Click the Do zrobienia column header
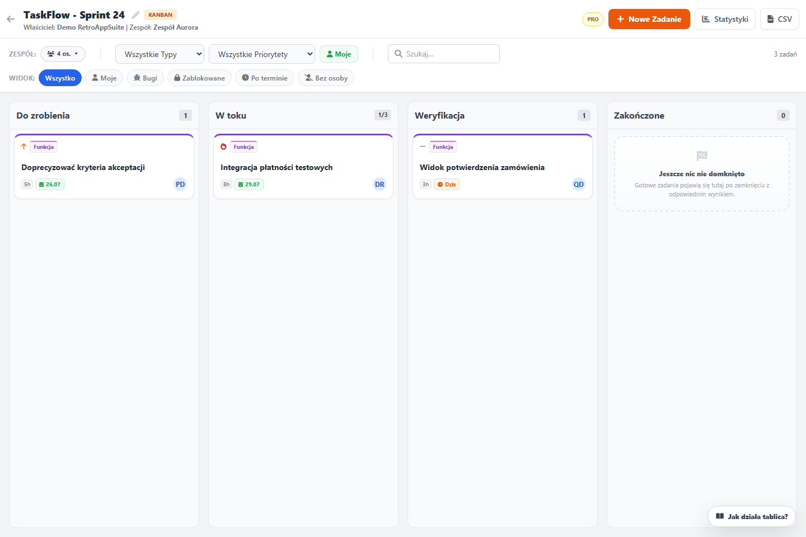 click(x=104, y=115)
